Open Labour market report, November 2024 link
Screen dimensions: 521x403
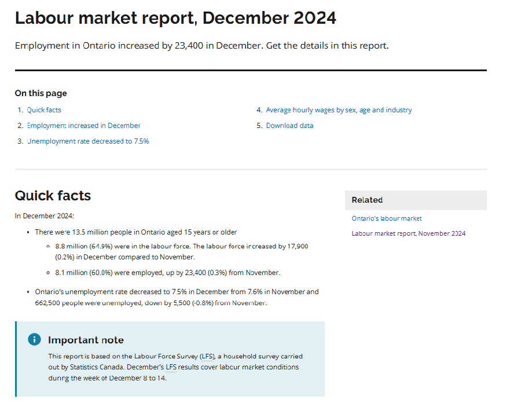pyautogui.click(x=408, y=234)
